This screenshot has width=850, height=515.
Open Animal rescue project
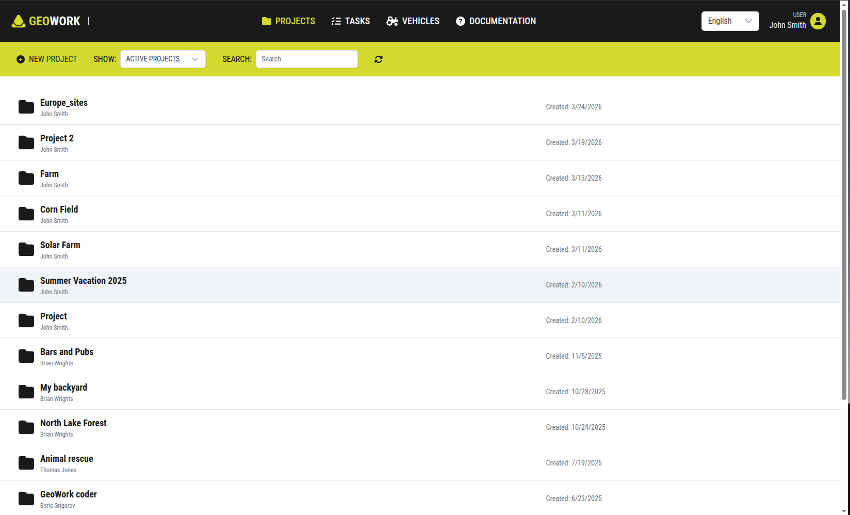click(420, 463)
